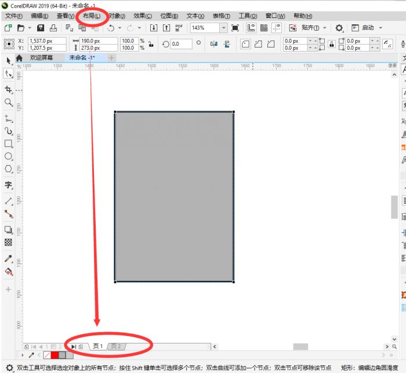Expand the document palette flyout arrow
The image size is (406, 373).
[x=23, y=355]
